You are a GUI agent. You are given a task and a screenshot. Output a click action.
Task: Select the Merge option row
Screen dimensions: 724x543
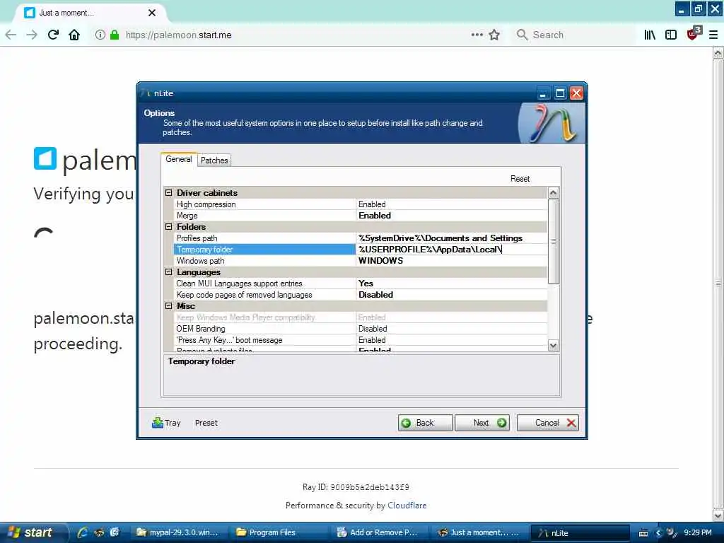click(360, 216)
